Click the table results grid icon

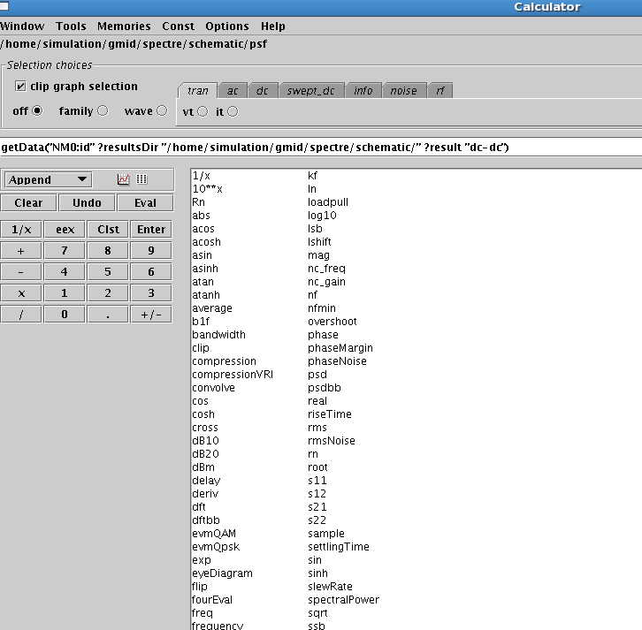click(141, 179)
